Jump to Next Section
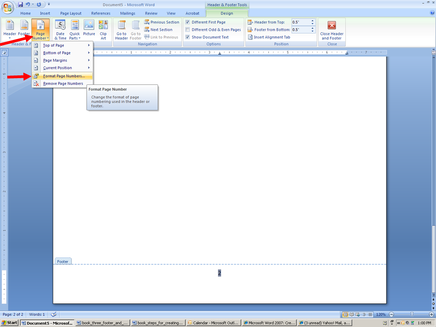 (158, 30)
